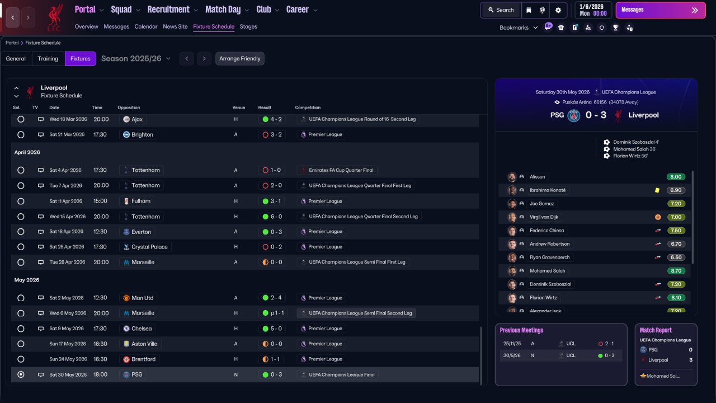Viewport: 716px width, 403px height.
Task: Click the Liverpool crest in fixture schedule header
Action: (30, 92)
